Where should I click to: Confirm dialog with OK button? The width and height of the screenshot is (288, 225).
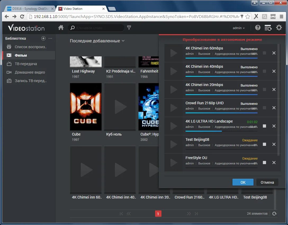243,182
